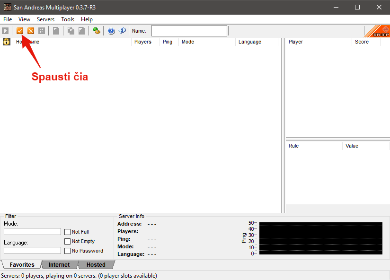Click the padlock column header icon
The width and height of the screenshot is (390, 280).
(7, 42)
